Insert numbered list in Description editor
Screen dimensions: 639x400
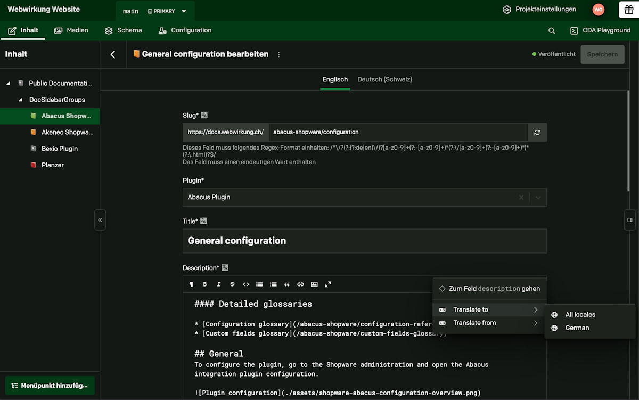[x=273, y=284]
